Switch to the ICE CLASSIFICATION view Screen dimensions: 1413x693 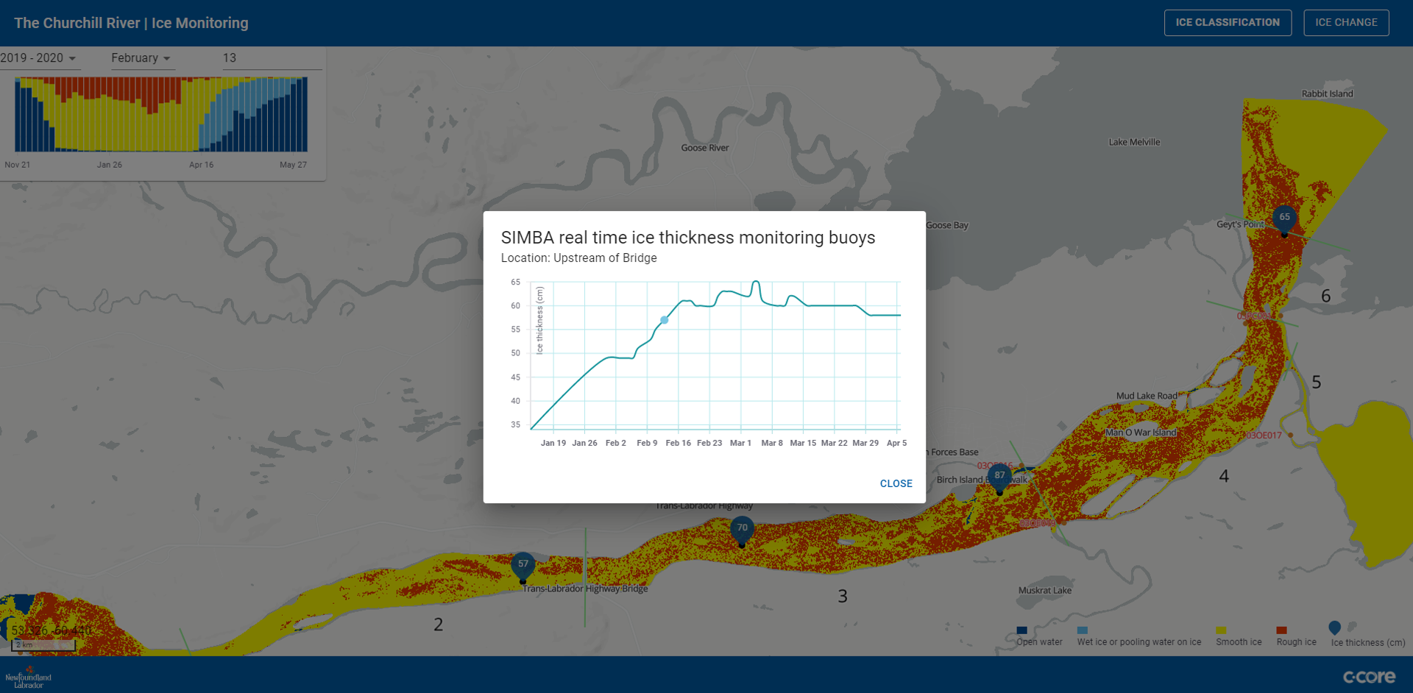pyautogui.click(x=1228, y=22)
